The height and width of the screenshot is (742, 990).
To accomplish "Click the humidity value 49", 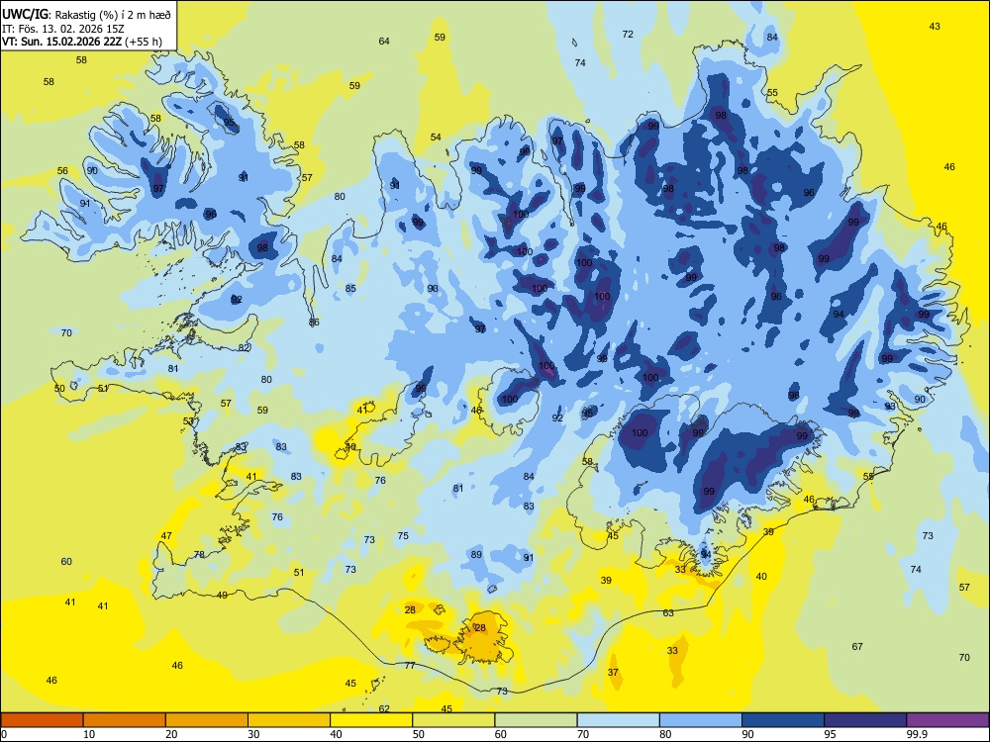I will click(x=222, y=595).
